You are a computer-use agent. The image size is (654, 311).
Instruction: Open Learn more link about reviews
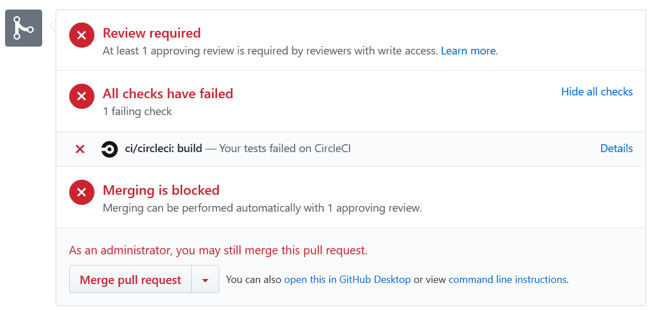pos(468,51)
